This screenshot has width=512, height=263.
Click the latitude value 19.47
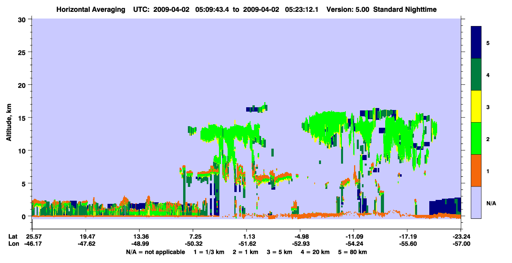pyautogui.click(x=86, y=237)
